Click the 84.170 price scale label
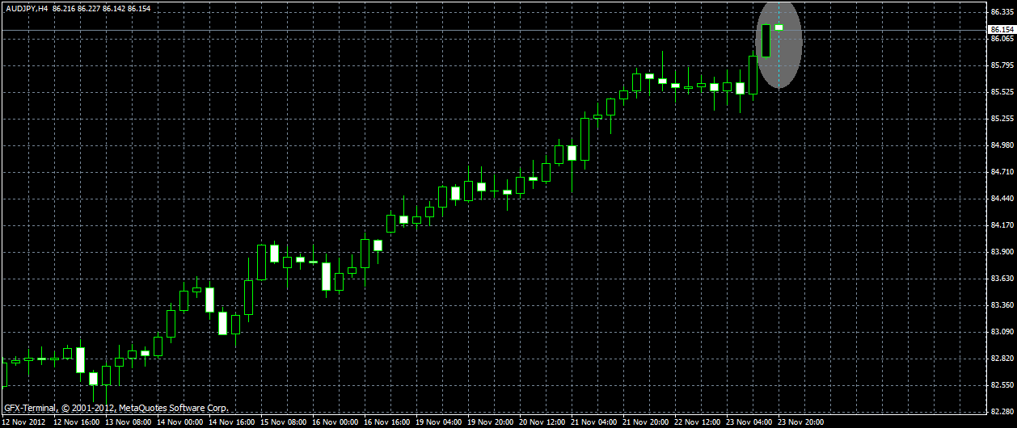 click(x=1001, y=225)
